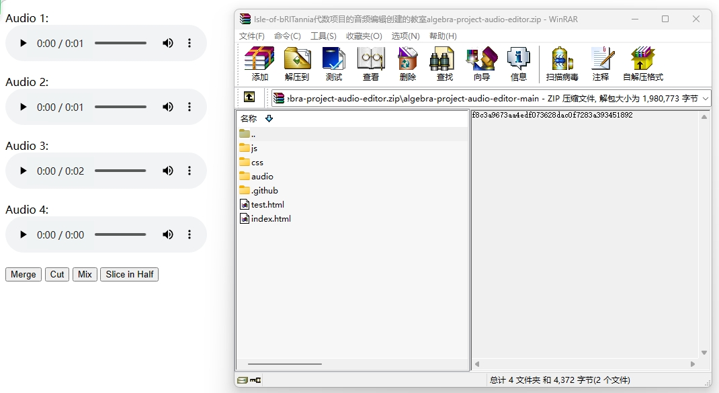Open the Find (查找) binoculars icon
The image size is (719, 393).
(444, 64)
